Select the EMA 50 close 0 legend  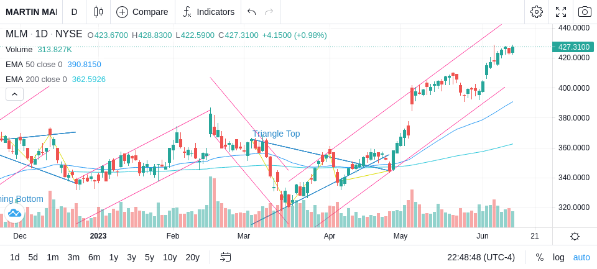(x=34, y=65)
